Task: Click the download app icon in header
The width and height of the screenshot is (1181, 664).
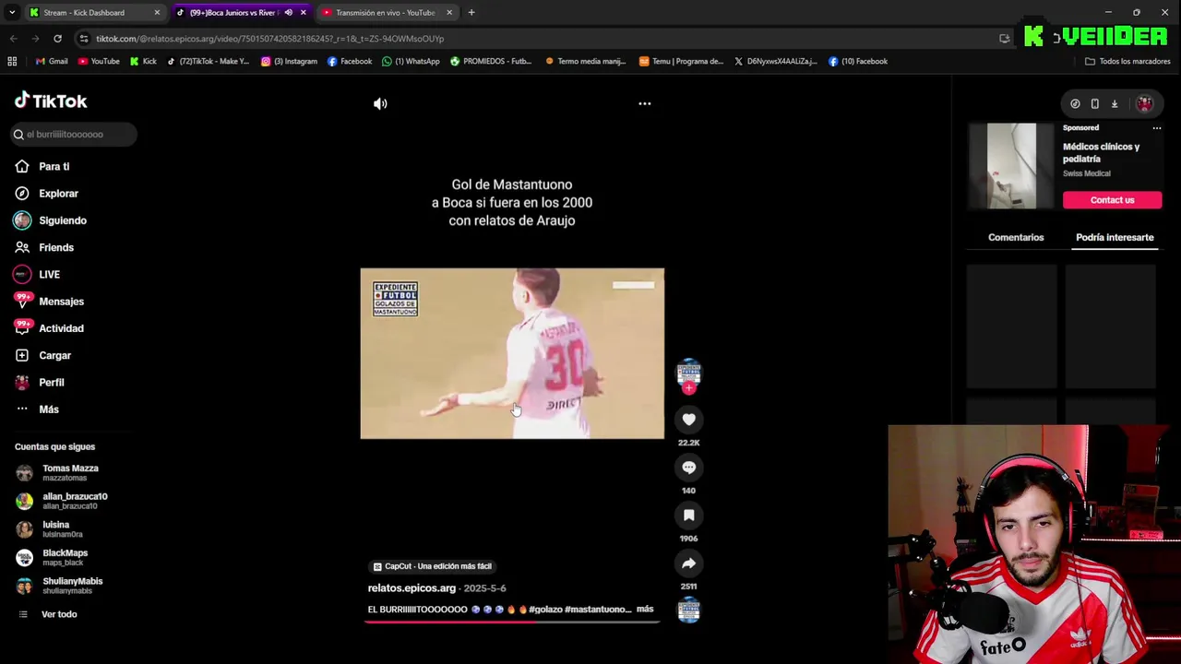Action: (1115, 104)
